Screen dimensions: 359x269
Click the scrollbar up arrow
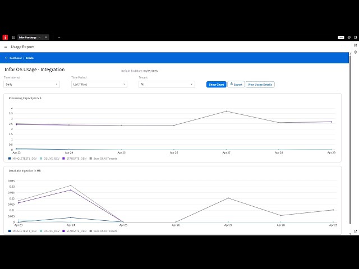[350, 54]
